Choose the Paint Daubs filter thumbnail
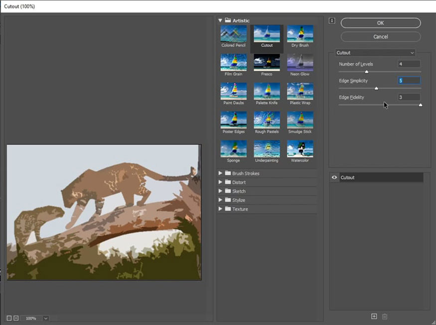The width and height of the screenshot is (436, 325). click(233, 91)
